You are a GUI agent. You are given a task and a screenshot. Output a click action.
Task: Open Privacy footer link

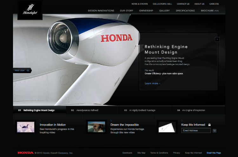(x=176, y=153)
